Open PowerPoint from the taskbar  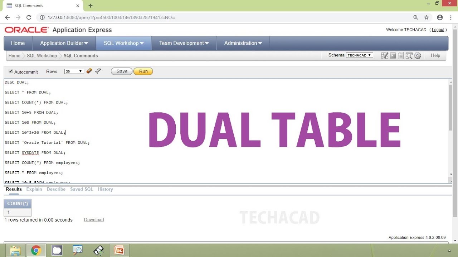pos(119,250)
